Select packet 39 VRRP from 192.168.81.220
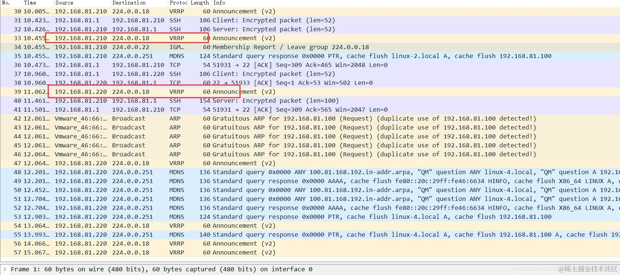The height and width of the screenshot is (275, 620). click(310, 92)
